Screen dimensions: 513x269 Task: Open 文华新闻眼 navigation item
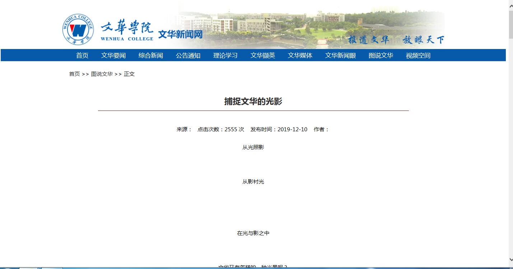[341, 55]
